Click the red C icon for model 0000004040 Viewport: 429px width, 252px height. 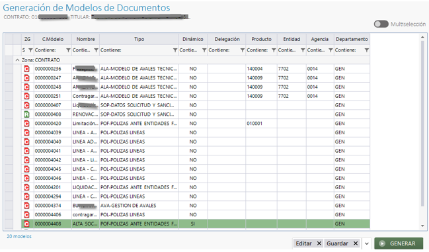click(x=26, y=142)
